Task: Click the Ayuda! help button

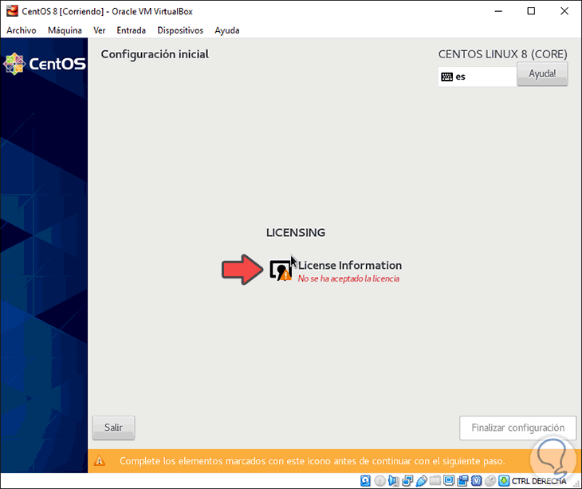Action: (x=542, y=74)
